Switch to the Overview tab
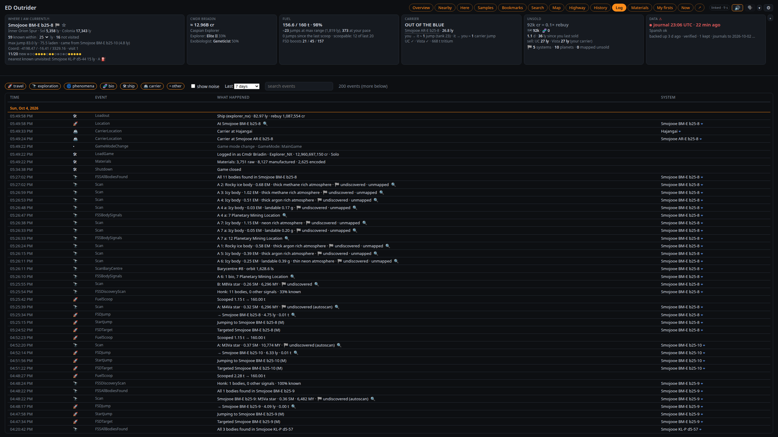This screenshot has height=437, width=778. pyautogui.click(x=421, y=8)
